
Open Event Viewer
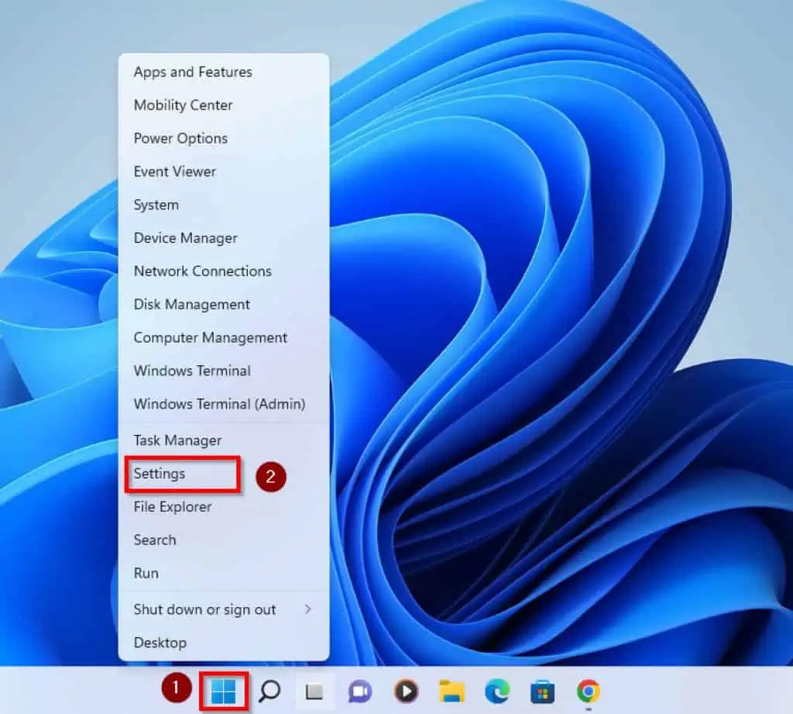tap(174, 171)
